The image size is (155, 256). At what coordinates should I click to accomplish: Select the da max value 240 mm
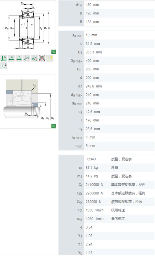[92, 95]
